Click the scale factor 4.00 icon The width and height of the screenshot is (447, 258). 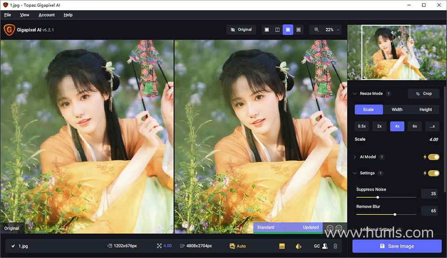point(159,246)
